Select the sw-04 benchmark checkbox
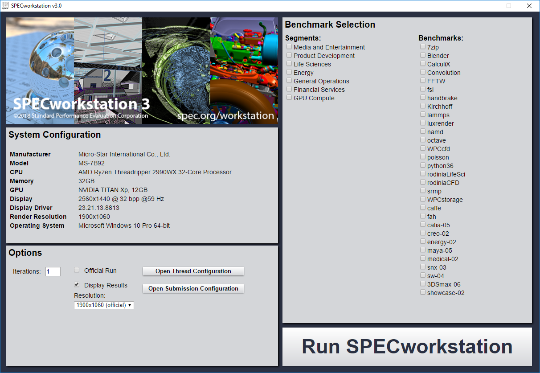Screen dimensions: 540x373 423,275
